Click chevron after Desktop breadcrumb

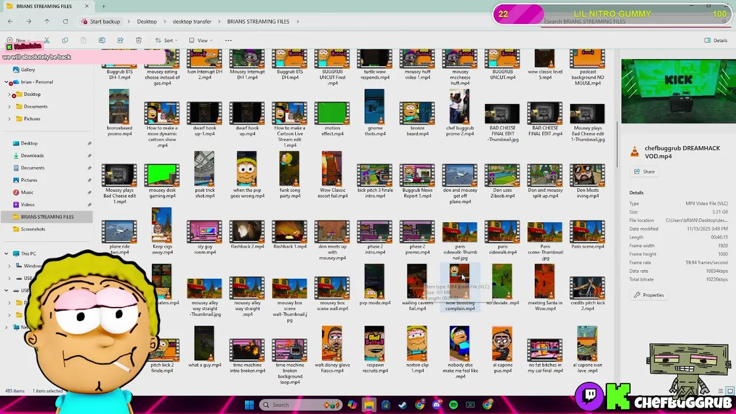pyautogui.click(x=165, y=21)
